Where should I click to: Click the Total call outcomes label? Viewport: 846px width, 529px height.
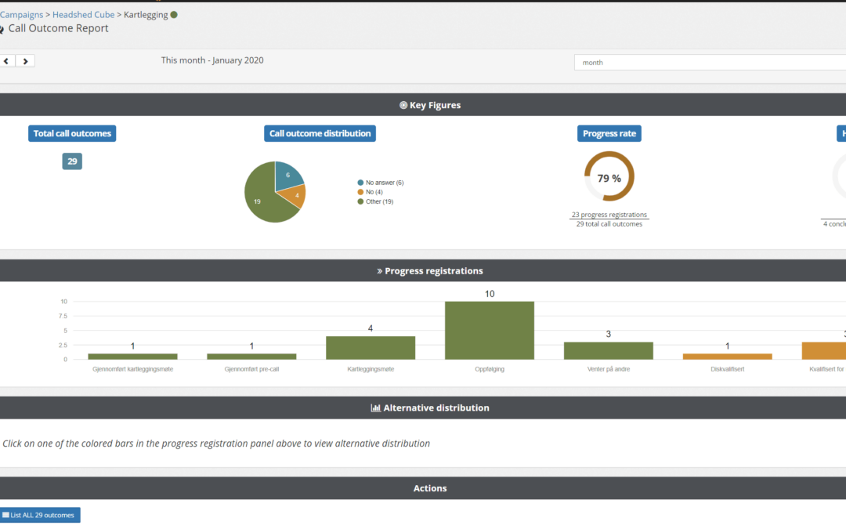72,133
